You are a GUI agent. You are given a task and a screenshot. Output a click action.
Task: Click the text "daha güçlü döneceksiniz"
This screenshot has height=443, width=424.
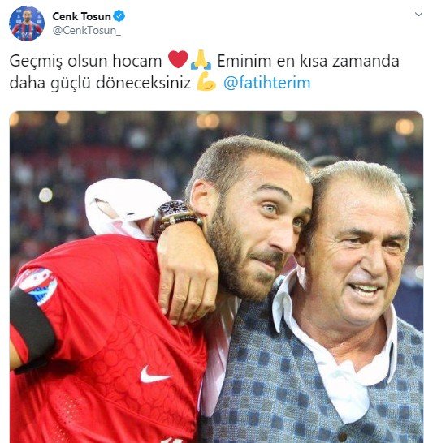click(100, 83)
